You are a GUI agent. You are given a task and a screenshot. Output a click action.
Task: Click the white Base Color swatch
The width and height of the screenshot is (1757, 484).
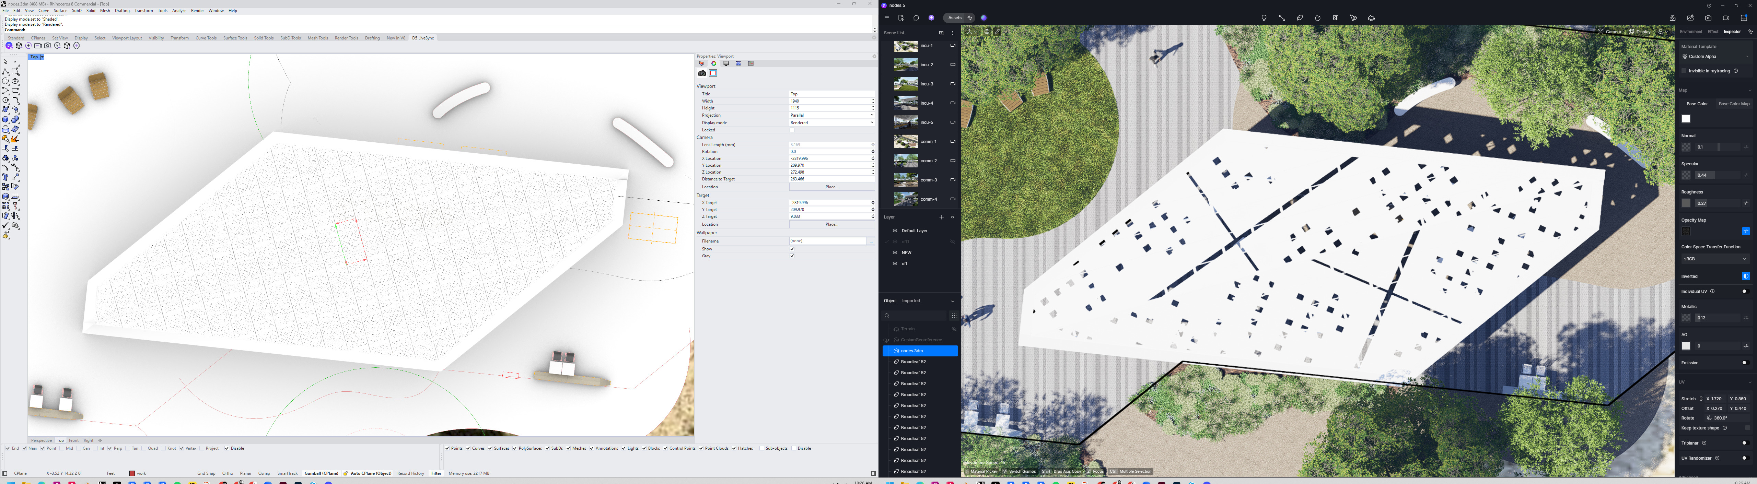(1685, 119)
